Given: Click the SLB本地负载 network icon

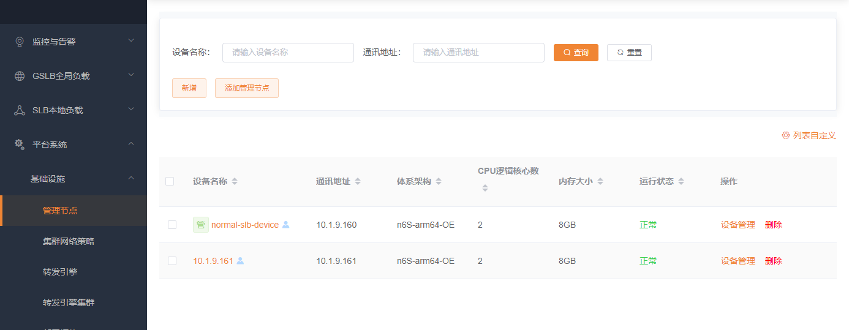Looking at the screenshot, I should coord(20,110).
